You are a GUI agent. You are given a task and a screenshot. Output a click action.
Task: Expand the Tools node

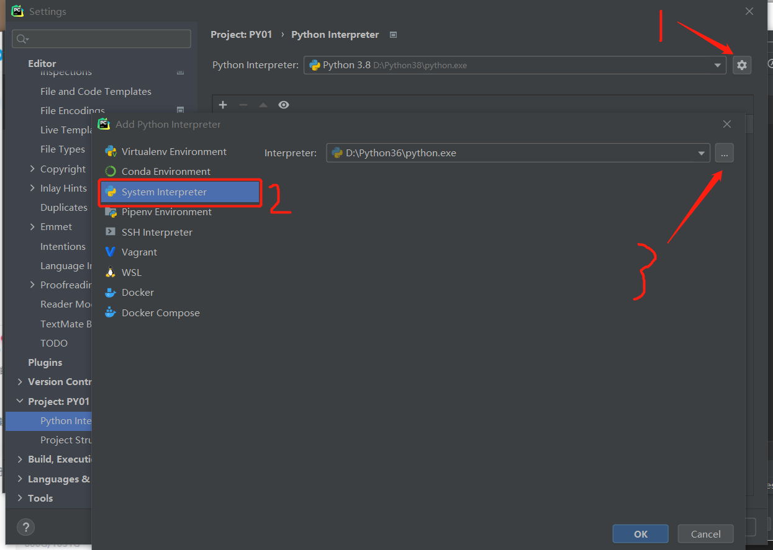[x=20, y=498]
